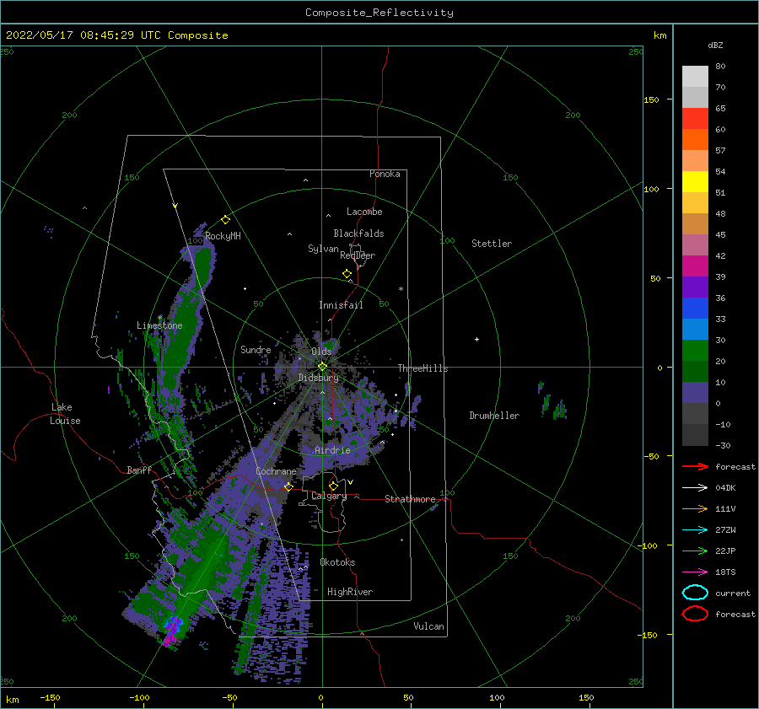The height and width of the screenshot is (709, 759).
Task: Click the orange 111V arrow icon
Action: tap(695, 508)
